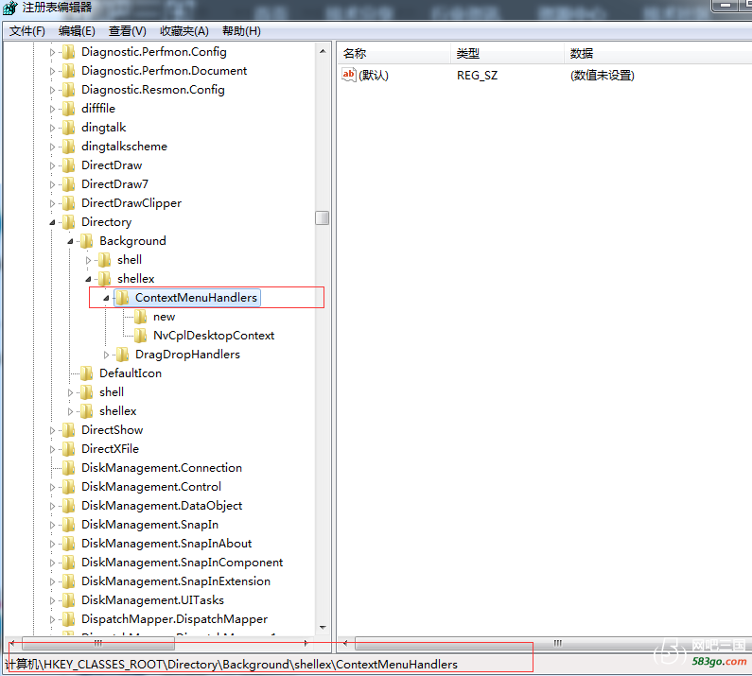
Task: Click the folder icon next to dingtalk
Action: [x=68, y=128]
